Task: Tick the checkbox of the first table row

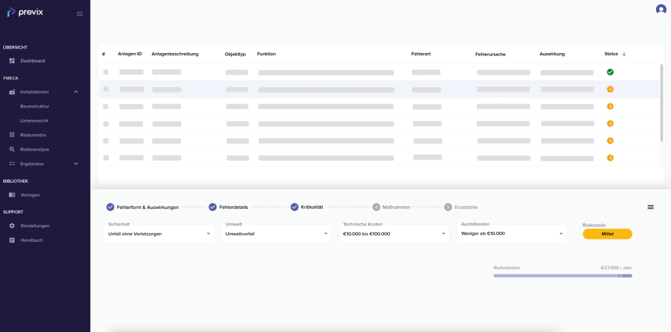Action: (x=105, y=72)
